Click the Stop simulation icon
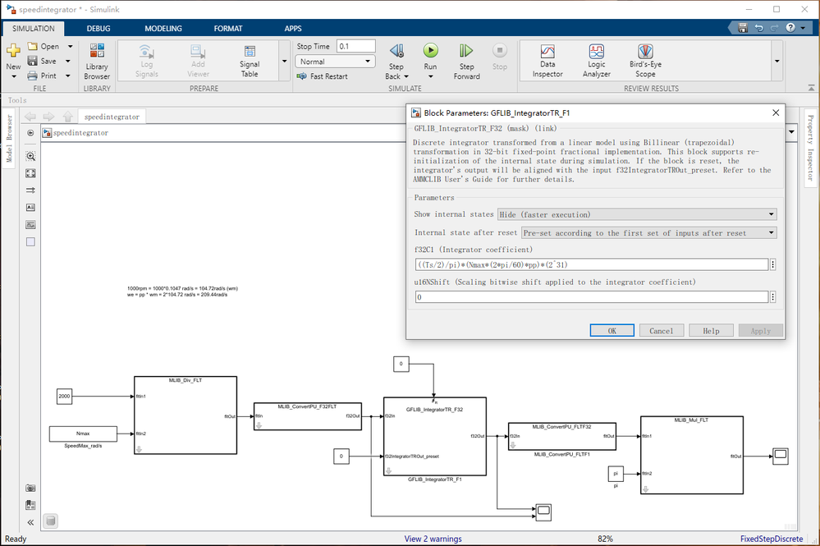The width and height of the screenshot is (820, 546). [499, 50]
